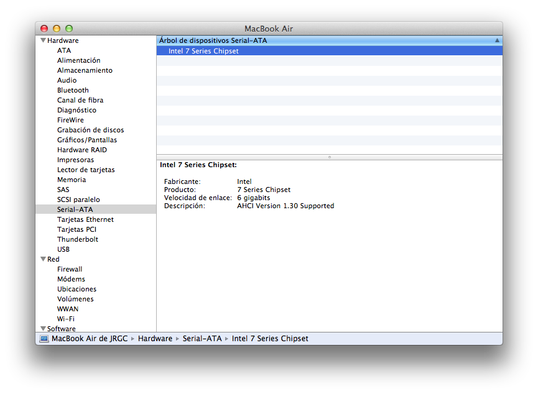Image resolution: width=538 pixels, height=394 pixels.
Task: Select Audio in the sidebar
Action: tap(67, 80)
